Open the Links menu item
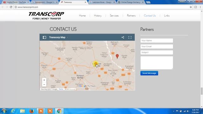The height and width of the screenshot is (114, 203). (x=167, y=16)
